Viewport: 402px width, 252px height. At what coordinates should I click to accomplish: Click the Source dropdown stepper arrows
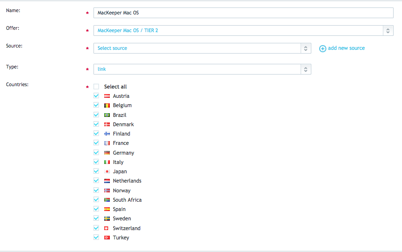[x=306, y=48]
